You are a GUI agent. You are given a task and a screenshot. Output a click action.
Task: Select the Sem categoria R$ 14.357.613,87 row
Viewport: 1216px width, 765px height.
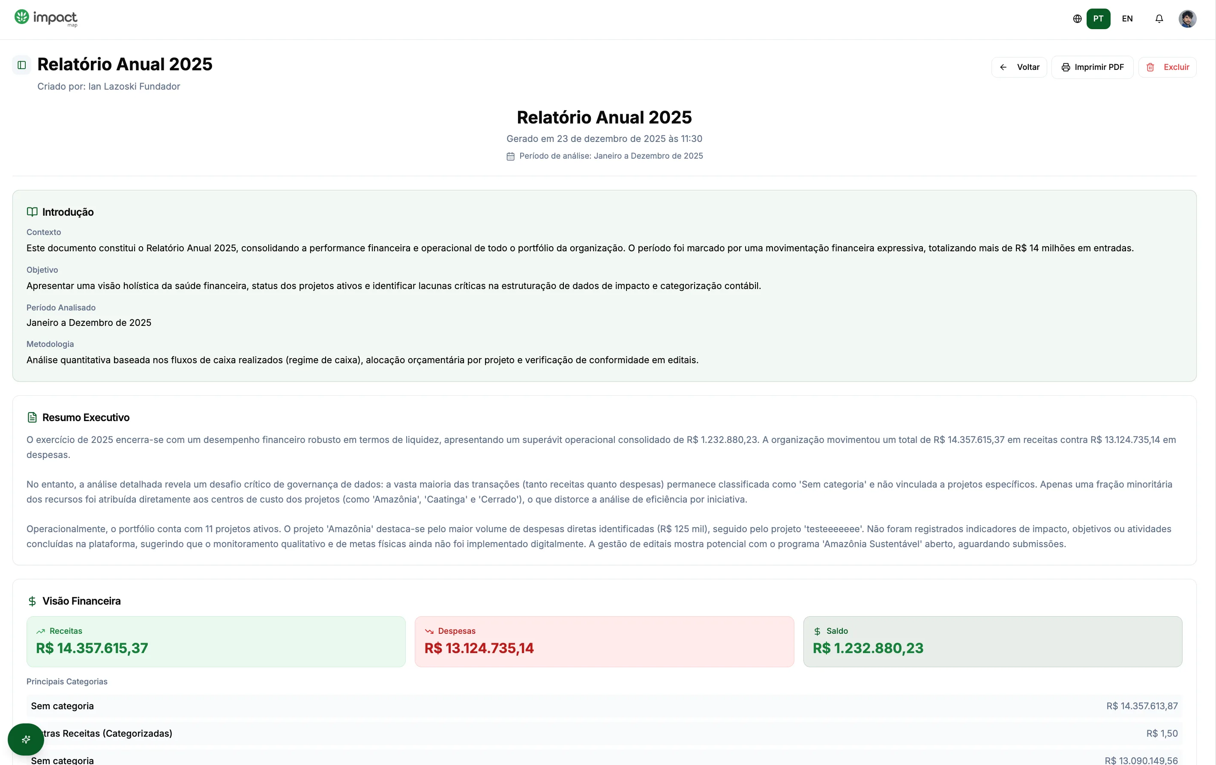(605, 706)
